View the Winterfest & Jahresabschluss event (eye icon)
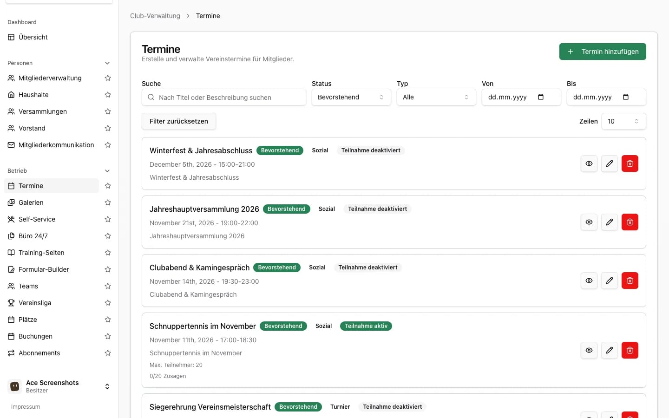669x418 pixels. point(589,163)
